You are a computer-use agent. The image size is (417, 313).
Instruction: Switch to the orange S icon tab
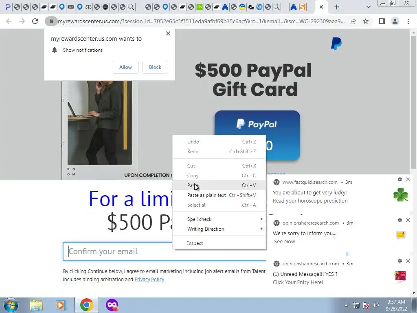click(x=302, y=7)
